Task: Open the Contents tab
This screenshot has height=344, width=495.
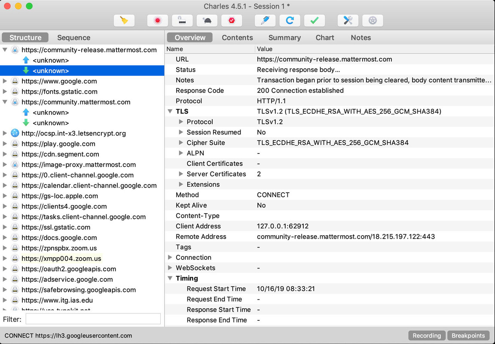Action: (237, 37)
